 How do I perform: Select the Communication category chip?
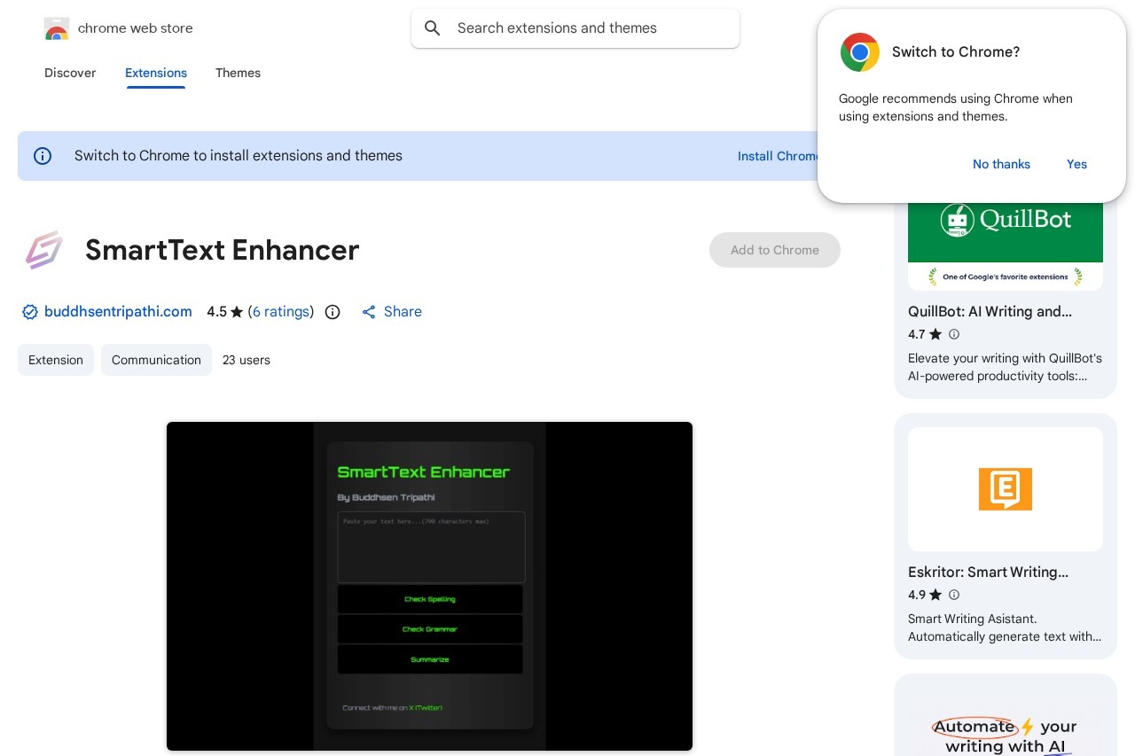click(x=156, y=360)
